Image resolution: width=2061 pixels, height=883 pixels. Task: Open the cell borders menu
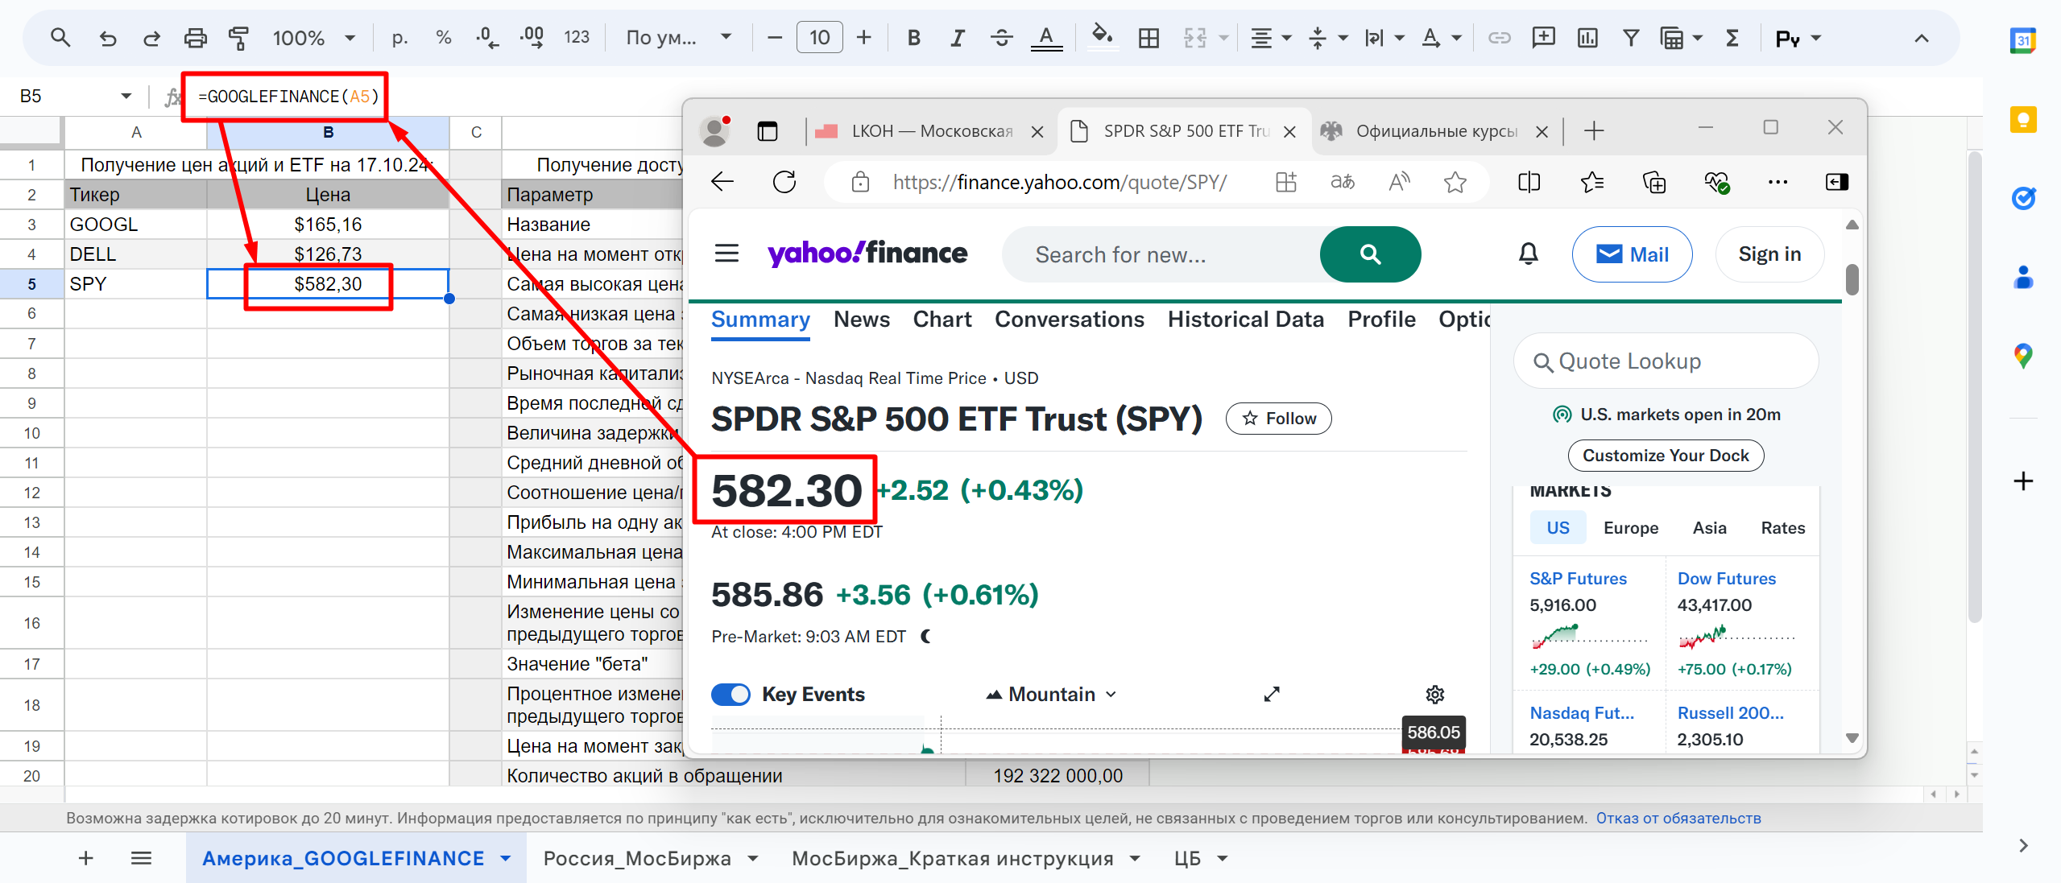[1148, 37]
